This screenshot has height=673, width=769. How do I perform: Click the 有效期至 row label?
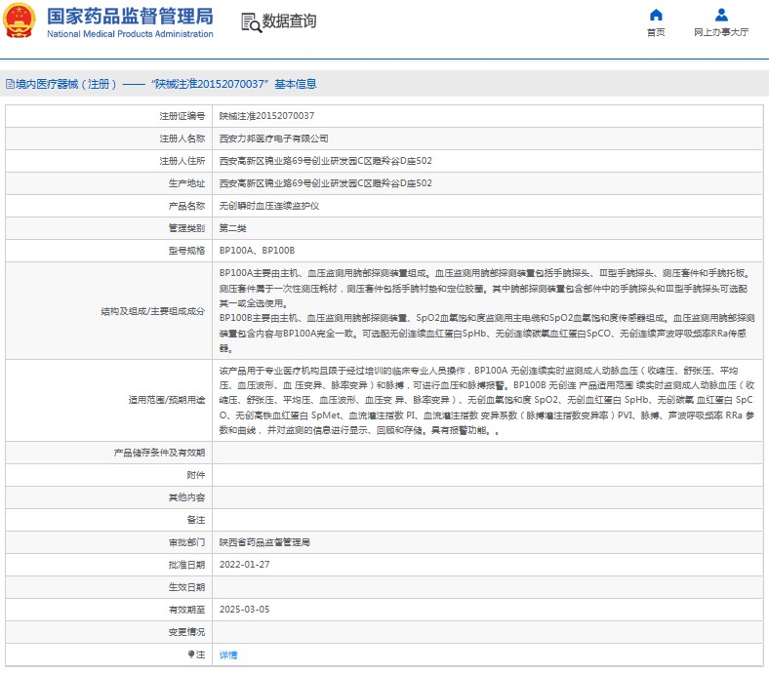pyautogui.click(x=186, y=610)
